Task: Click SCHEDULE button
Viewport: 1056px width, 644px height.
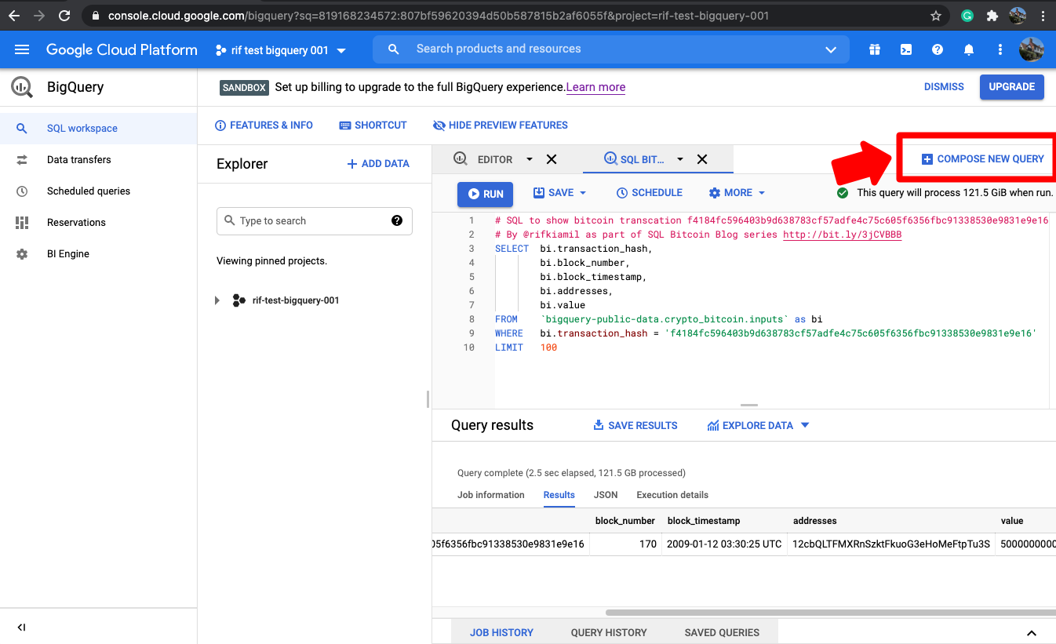Action: pos(650,193)
